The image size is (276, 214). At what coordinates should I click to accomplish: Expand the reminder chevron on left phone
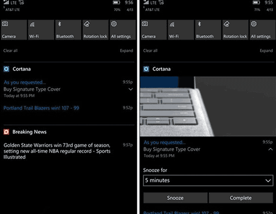pos(131,89)
